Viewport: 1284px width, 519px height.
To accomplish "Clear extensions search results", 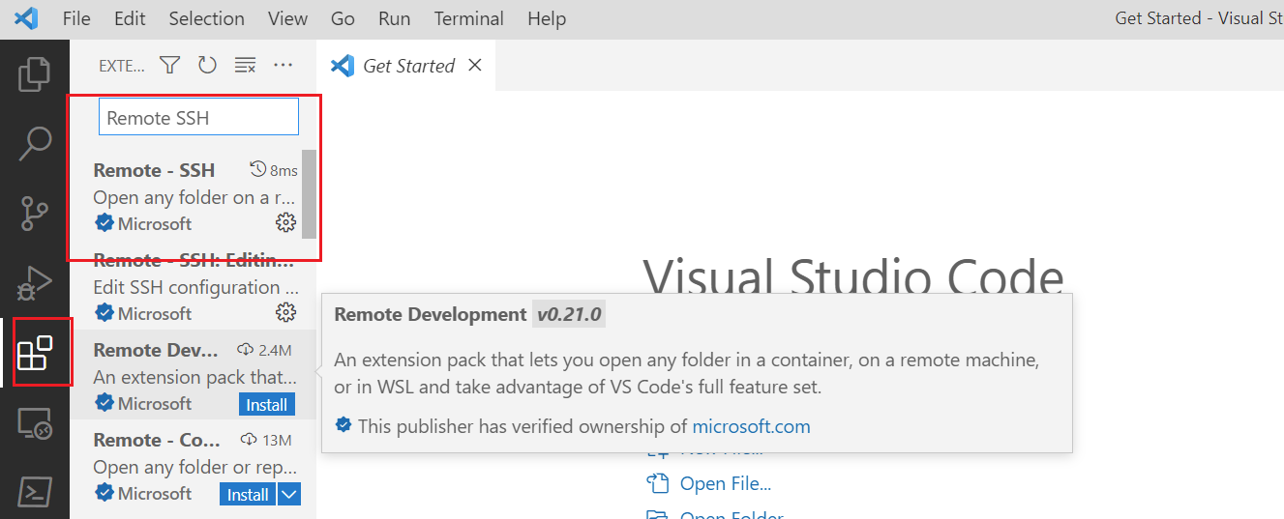I will 245,66.
